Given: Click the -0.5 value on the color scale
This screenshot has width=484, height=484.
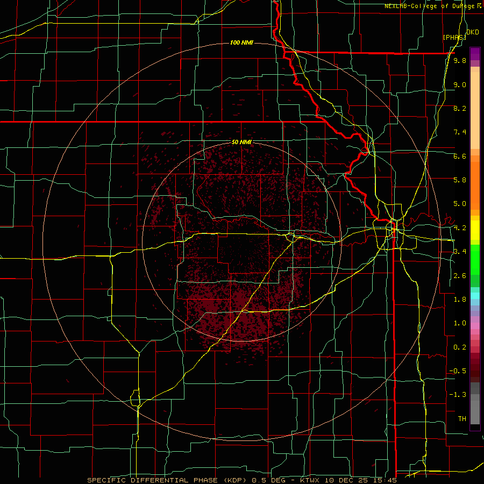Looking at the screenshot, I should (458, 371).
